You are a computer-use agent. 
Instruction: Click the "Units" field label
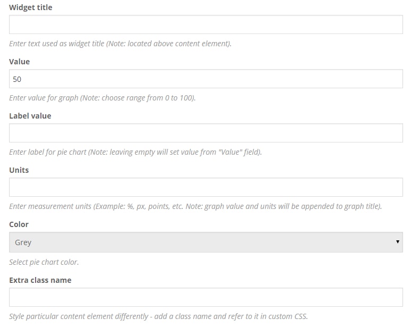coord(19,170)
